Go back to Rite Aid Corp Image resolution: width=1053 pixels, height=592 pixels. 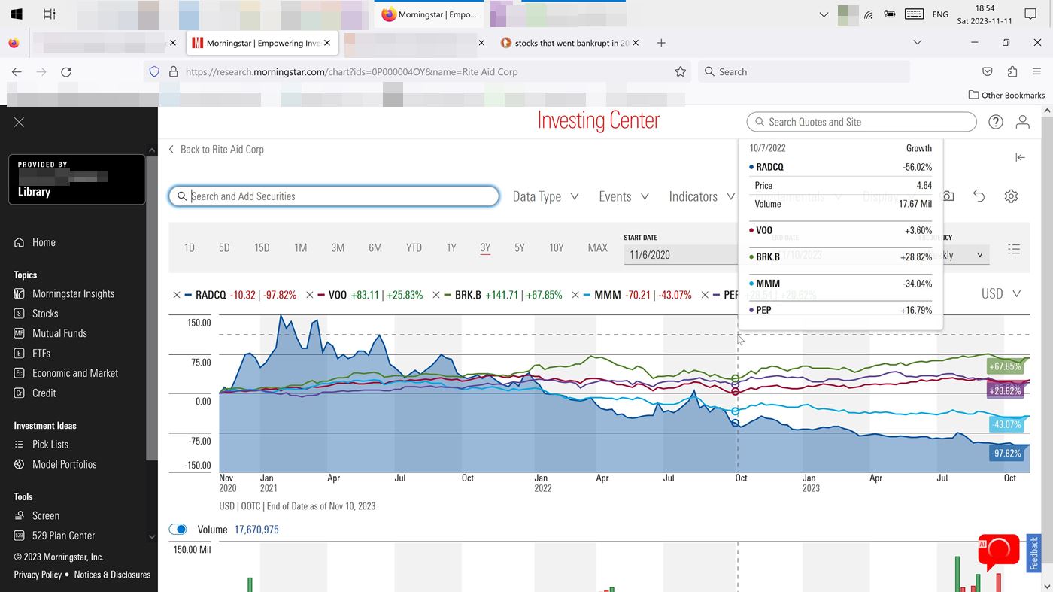216,149
